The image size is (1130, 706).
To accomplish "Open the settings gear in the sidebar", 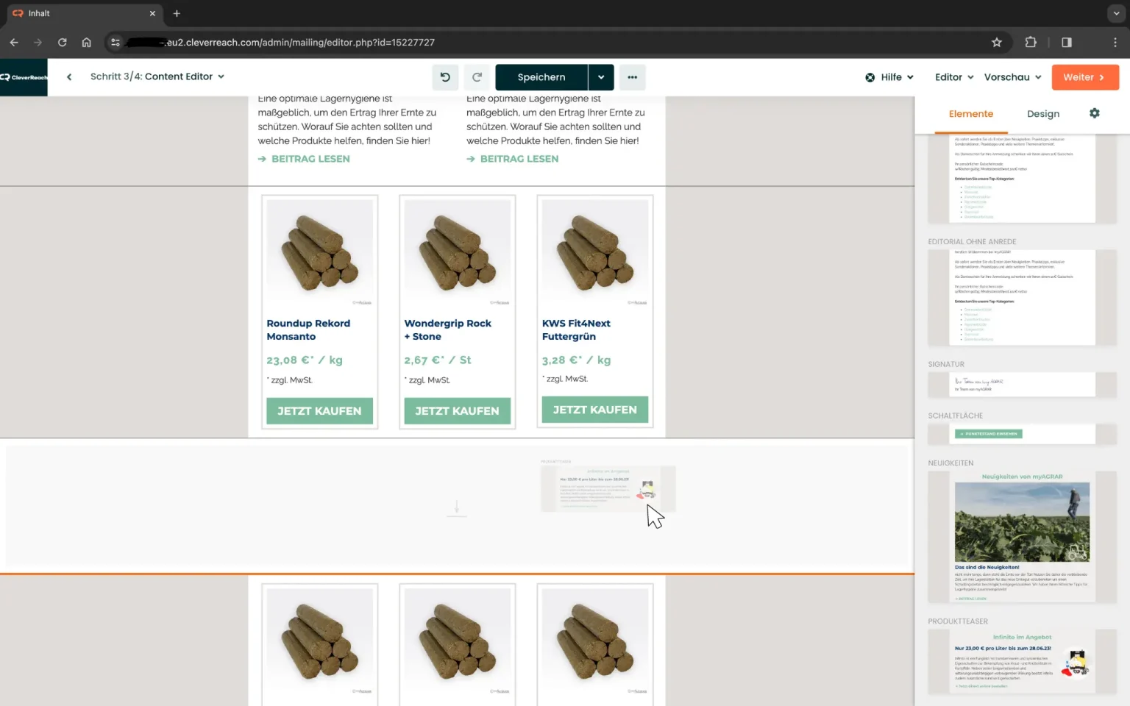I will (x=1095, y=113).
